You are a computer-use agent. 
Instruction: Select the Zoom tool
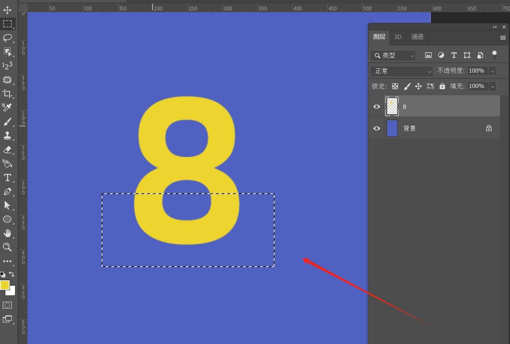click(7, 247)
